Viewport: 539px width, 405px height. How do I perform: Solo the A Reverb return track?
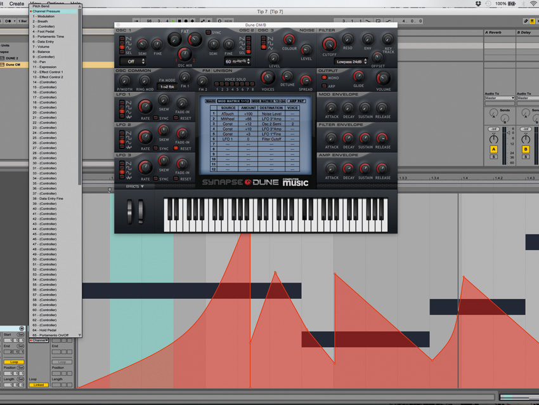(x=493, y=157)
